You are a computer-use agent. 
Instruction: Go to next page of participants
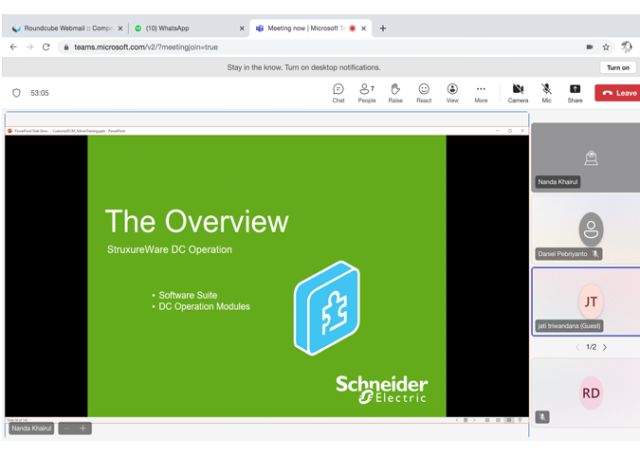point(605,347)
